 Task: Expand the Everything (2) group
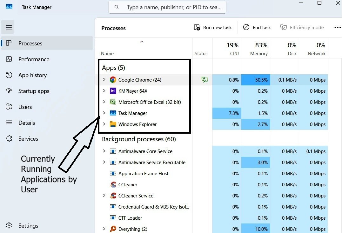coord(104,229)
